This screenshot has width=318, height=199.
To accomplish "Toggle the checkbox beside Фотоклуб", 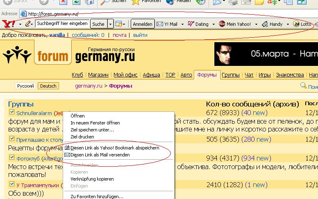I will pyautogui.click(x=11, y=158).
